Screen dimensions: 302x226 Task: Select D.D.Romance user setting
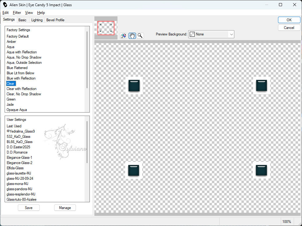(17, 152)
